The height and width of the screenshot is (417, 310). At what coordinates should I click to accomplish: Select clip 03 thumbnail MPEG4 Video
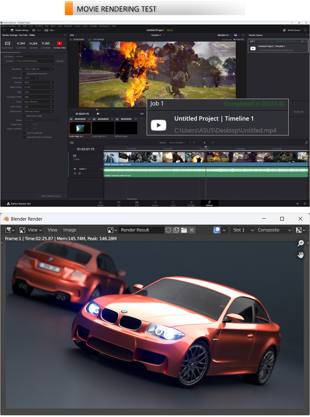point(126,128)
